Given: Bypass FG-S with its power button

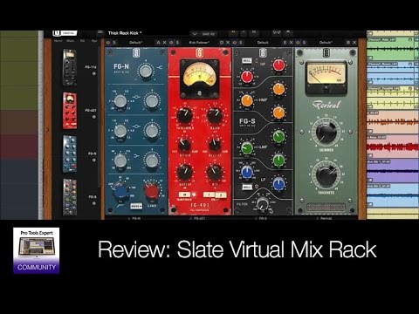Looking at the screenshot, I should [x=235, y=43].
